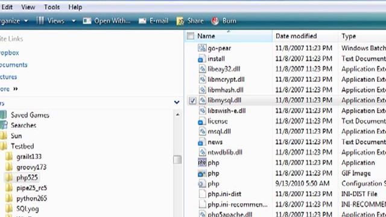Click the Saved Games folder icon
The width and height of the screenshot is (386, 217).
3,115
